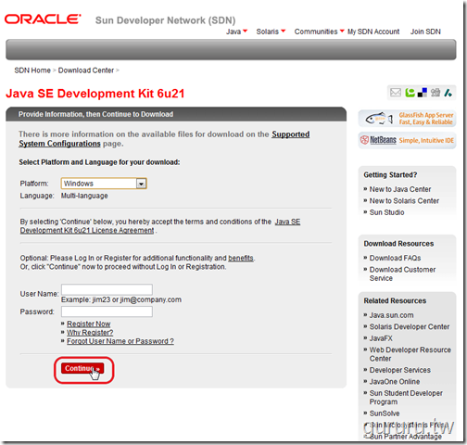The width and height of the screenshot is (467, 445).
Task: Open Java.sun.com link
Action: pos(392,315)
